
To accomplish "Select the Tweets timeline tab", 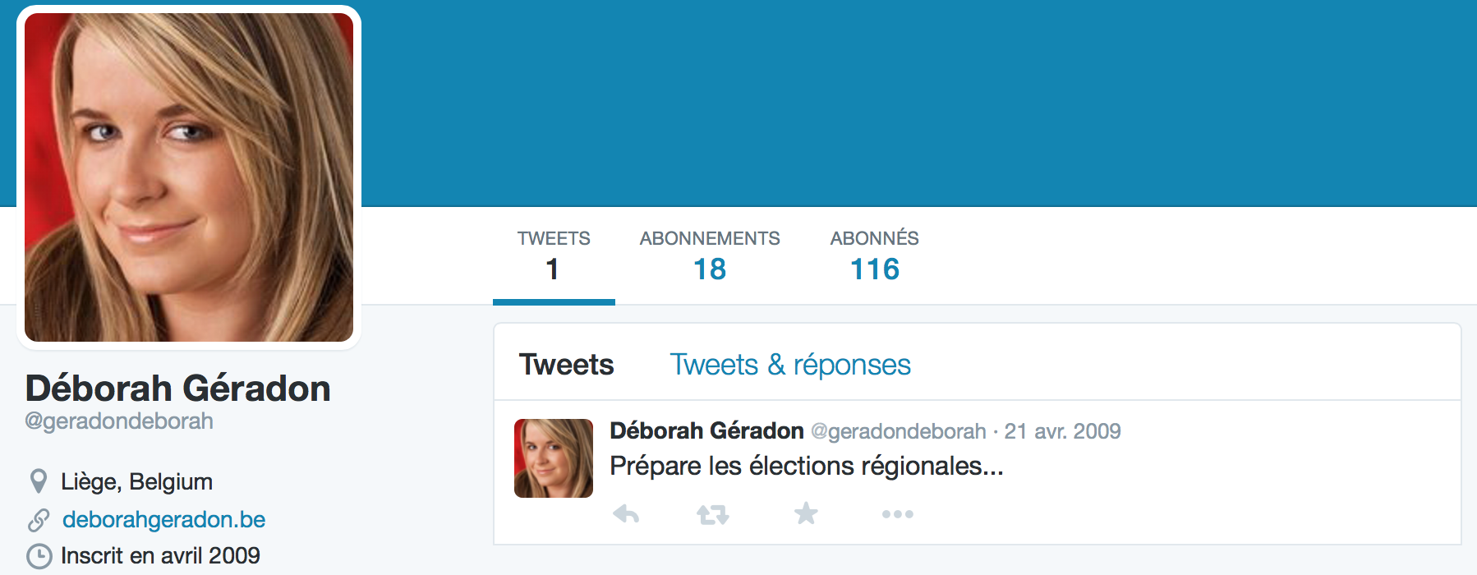I will pyautogui.click(x=567, y=365).
